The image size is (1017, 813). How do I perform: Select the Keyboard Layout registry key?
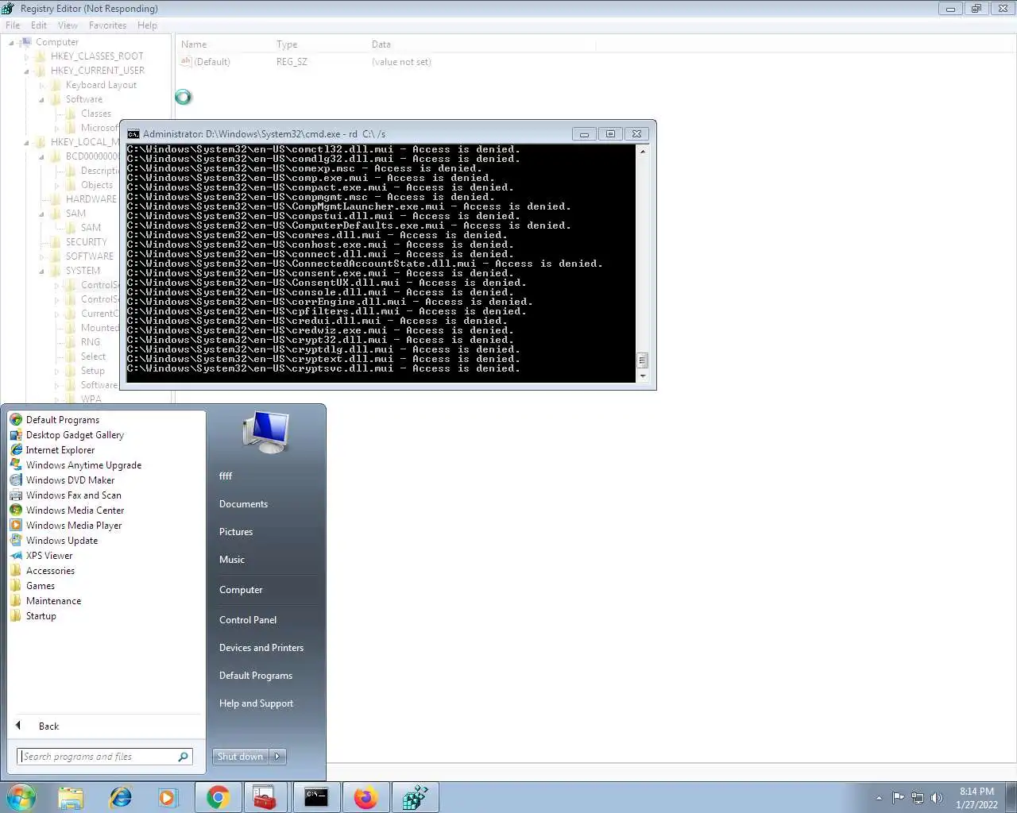(101, 85)
